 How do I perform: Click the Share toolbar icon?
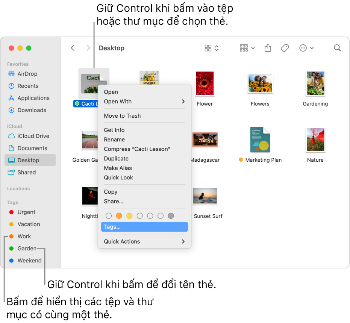click(x=268, y=48)
